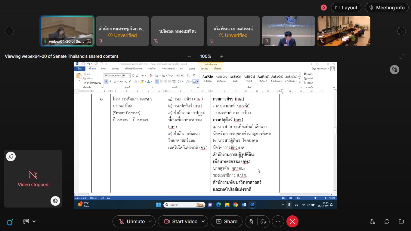Adjust the Word zoom slider
Image resolution: width=411 pixels, height=231 pixels.
315,198
